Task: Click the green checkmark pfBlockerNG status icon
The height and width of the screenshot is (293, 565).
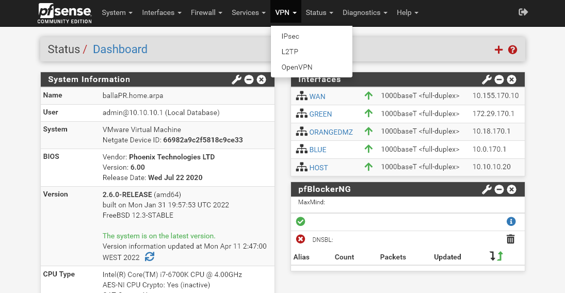Action: point(300,222)
